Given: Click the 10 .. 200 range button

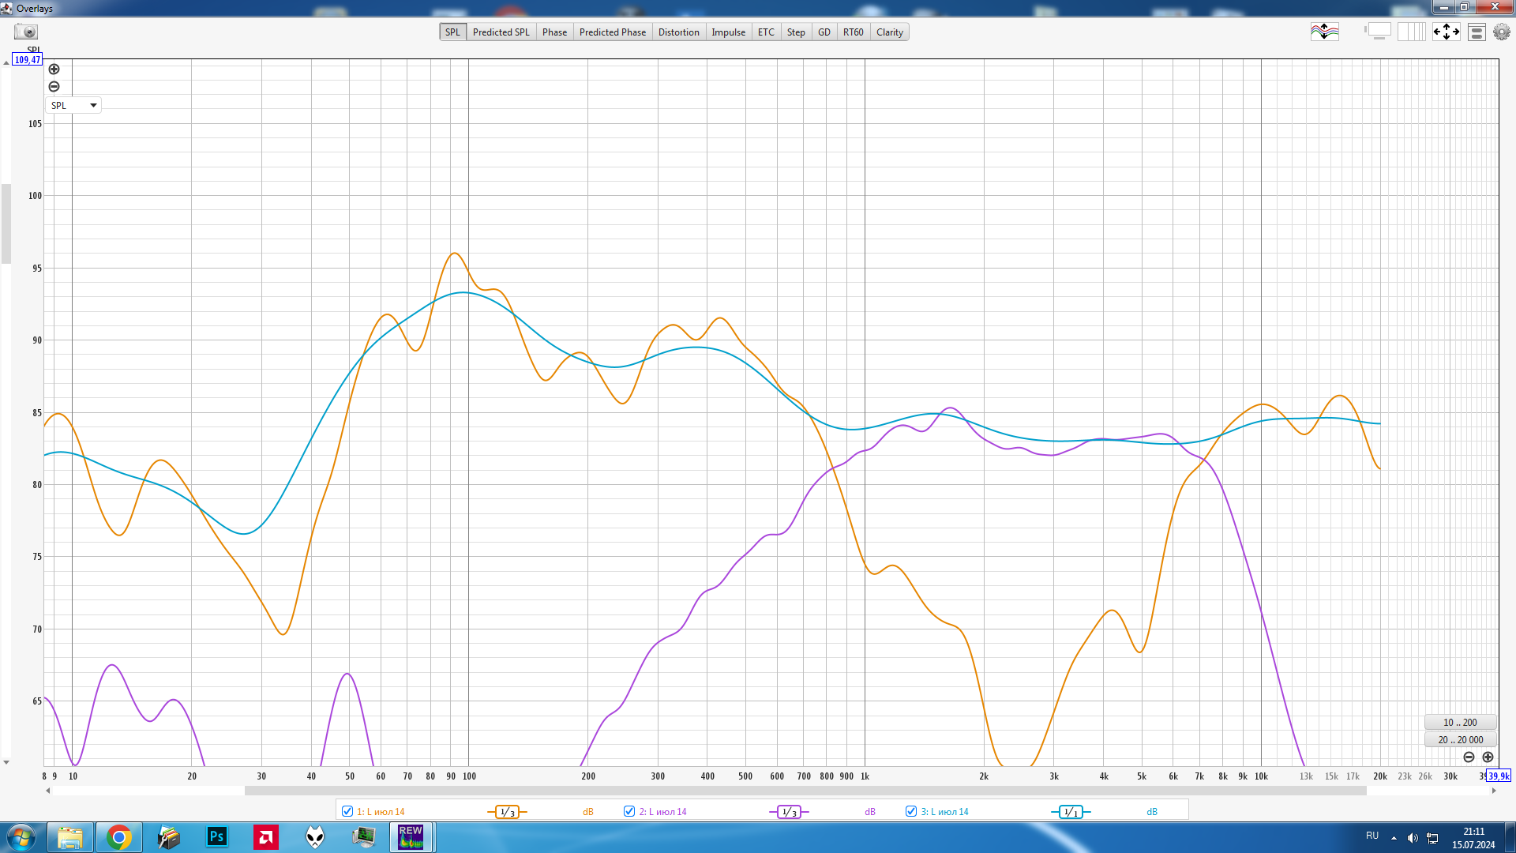Looking at the screenshot, I should tap(1460, 723).
